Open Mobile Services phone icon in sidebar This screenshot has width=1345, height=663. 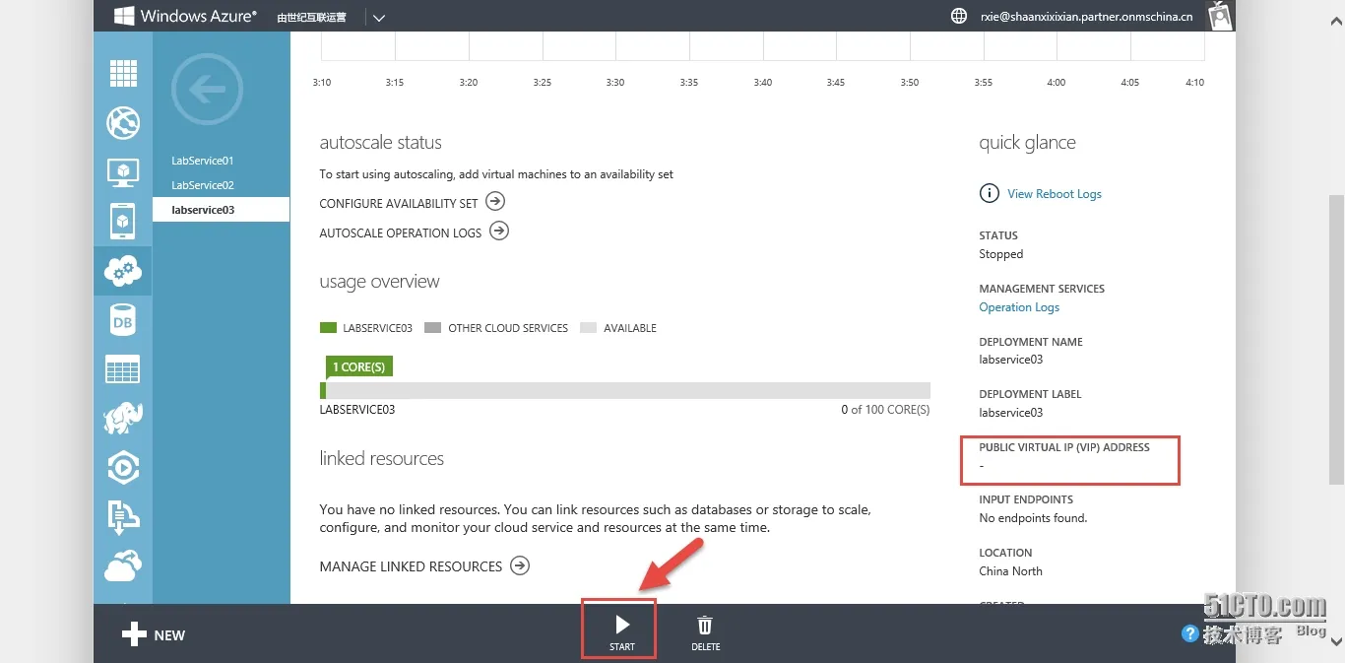[x=123, y=221]
